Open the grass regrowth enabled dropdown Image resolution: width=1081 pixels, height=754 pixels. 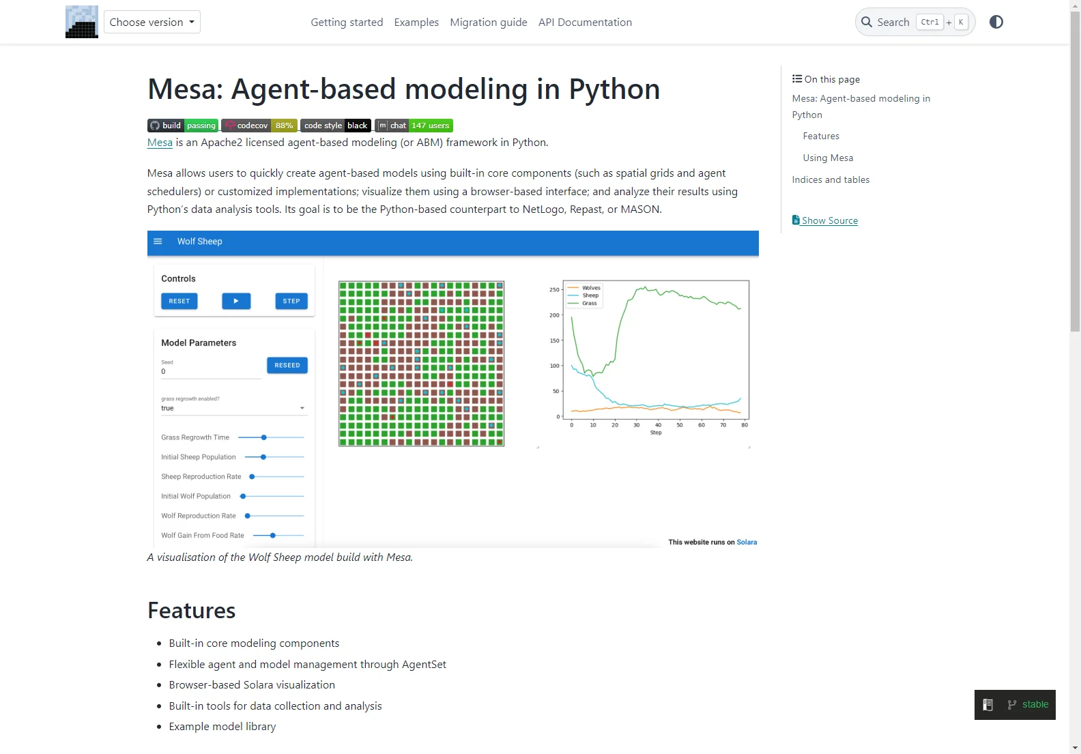point(233,408)
